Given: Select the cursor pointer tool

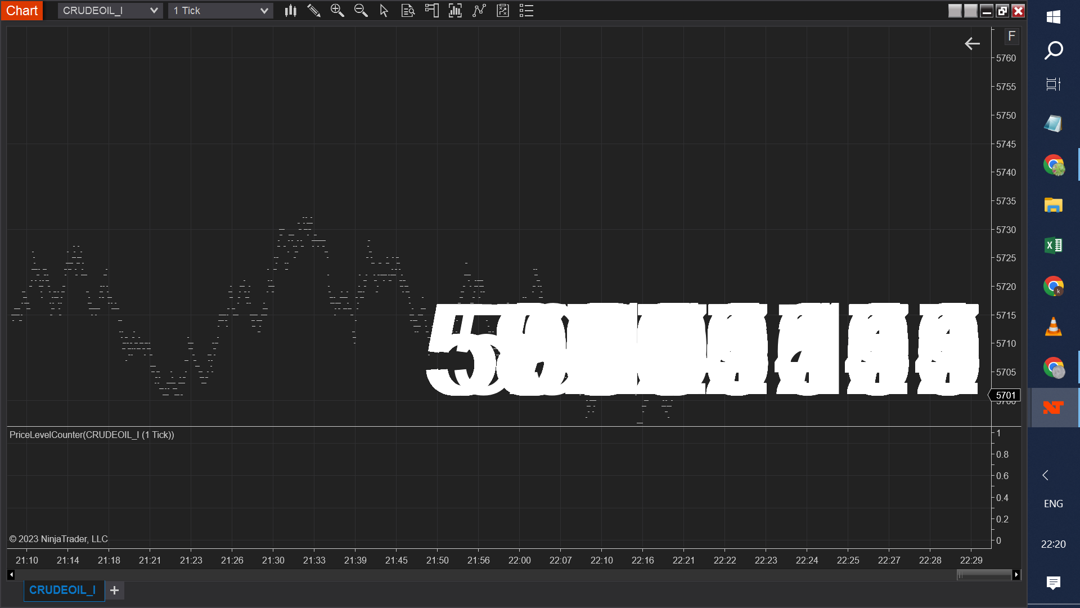Looking at the screenshot, I should click(x=384, y=11).
